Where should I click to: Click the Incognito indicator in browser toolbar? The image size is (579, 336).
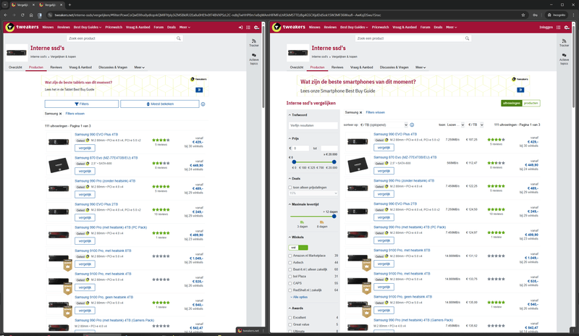(556, 15)
